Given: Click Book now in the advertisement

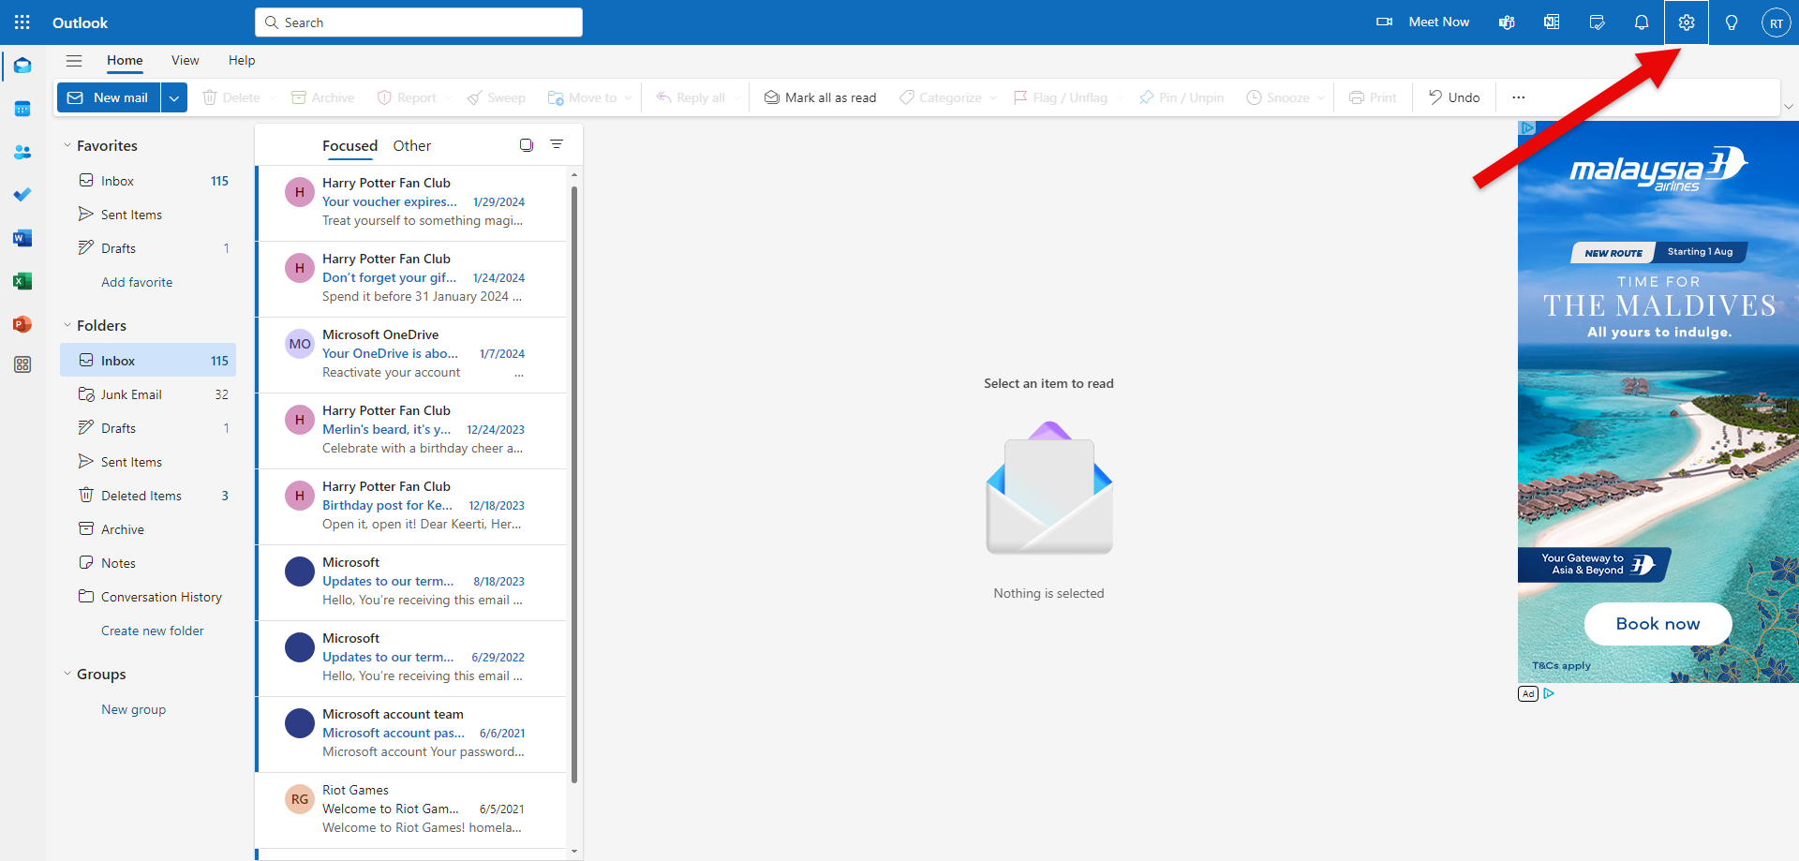Looking at the screenshot, I should click(1658, 624).
